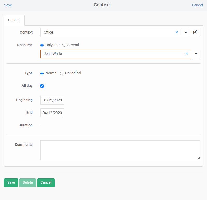Viewport: 207px width, 200px height.
Task: Click the Cancel link at top right
Action: tap(197, 5)
